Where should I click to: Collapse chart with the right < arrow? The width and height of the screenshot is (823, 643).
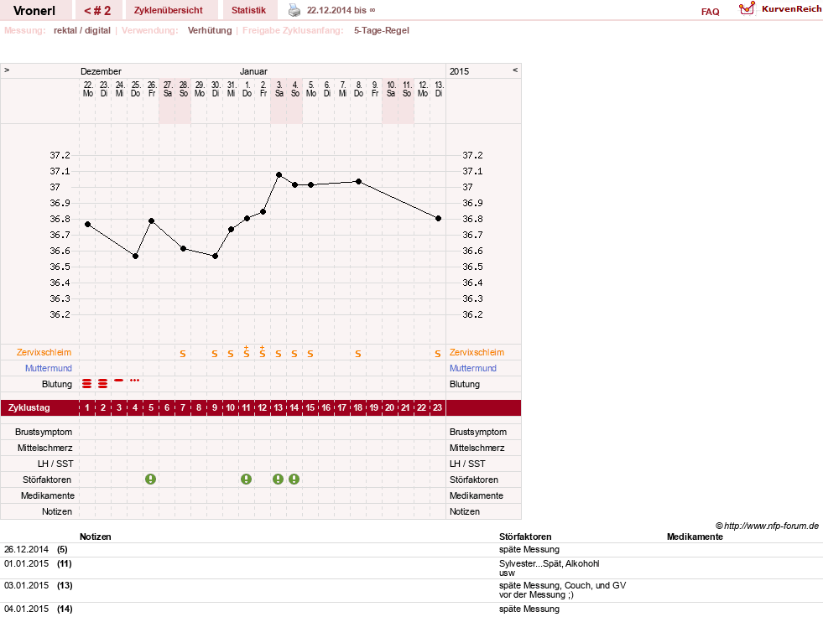click(x=515, y=70)
